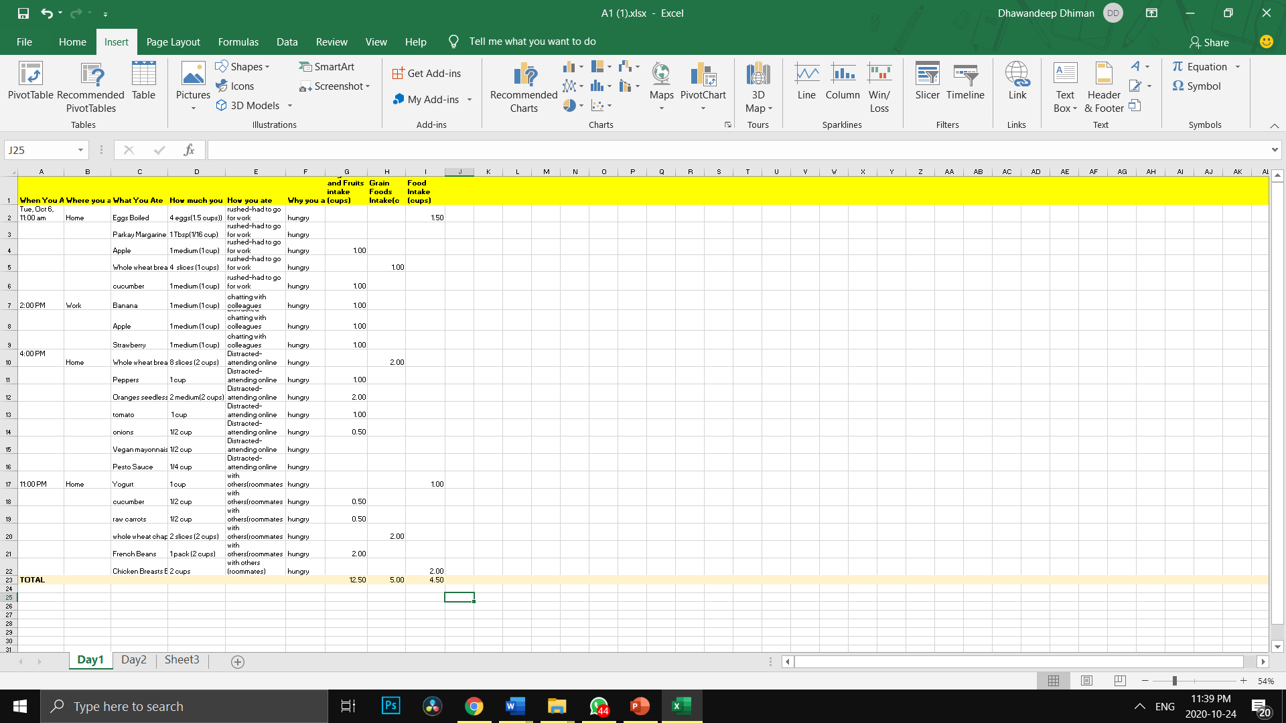Screen dimensions: 1286x723
Task: Insert a Slicer filter
Action: tap(927, 81)
